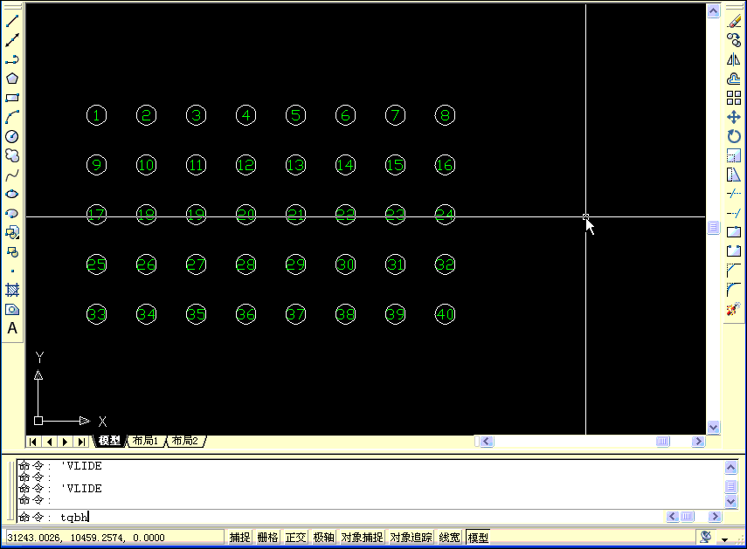The image size is (747, 549).
Task: Click in the command line containing tqbh
Action: pyautogui.click(x=341, y=517)
